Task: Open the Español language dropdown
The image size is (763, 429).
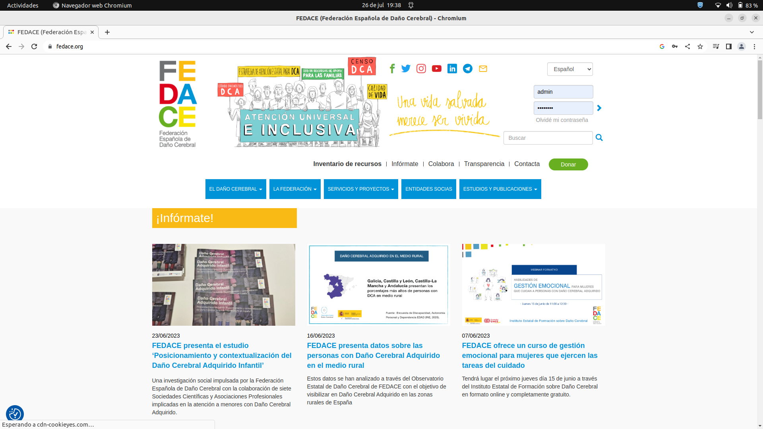Action: click(x=570, y=69)
